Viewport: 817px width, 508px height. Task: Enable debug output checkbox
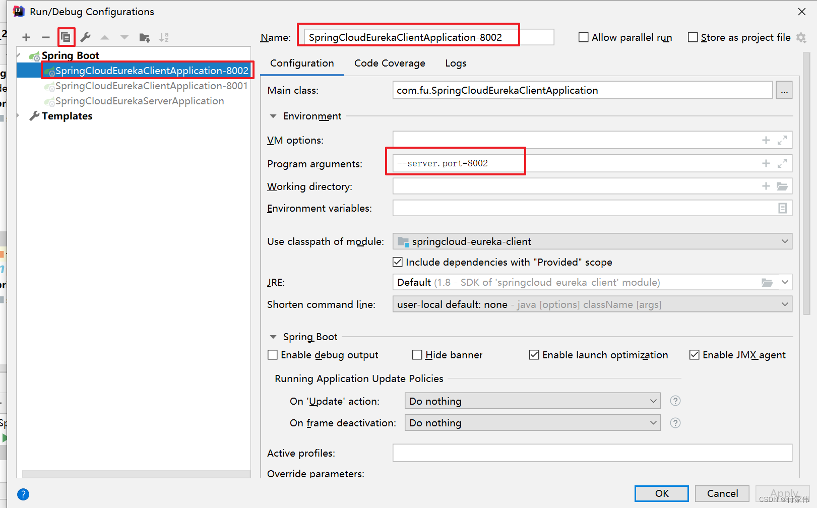point(273,355)
